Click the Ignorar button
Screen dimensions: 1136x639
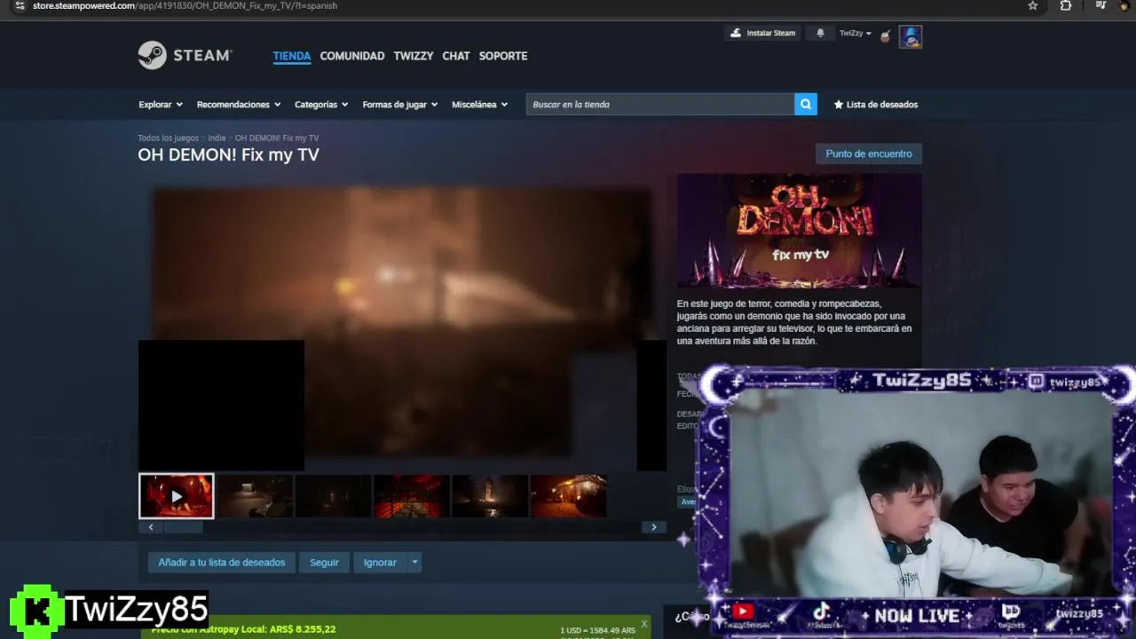tap(380, 562)
